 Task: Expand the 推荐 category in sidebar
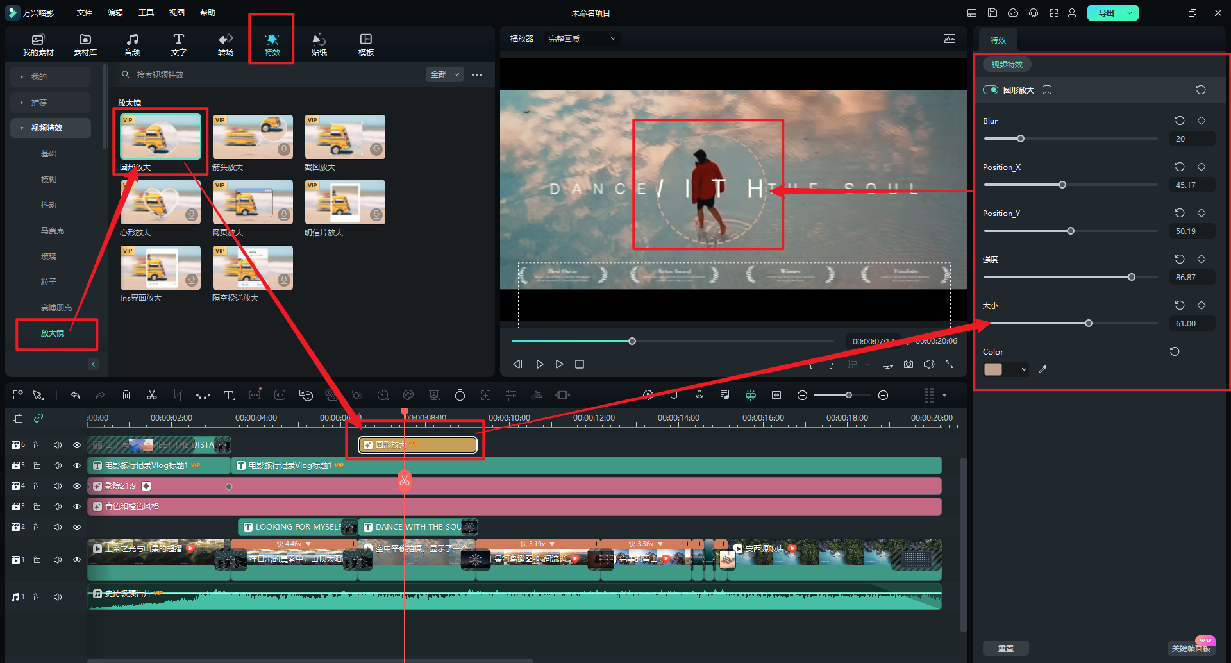(x=39, y=103)
